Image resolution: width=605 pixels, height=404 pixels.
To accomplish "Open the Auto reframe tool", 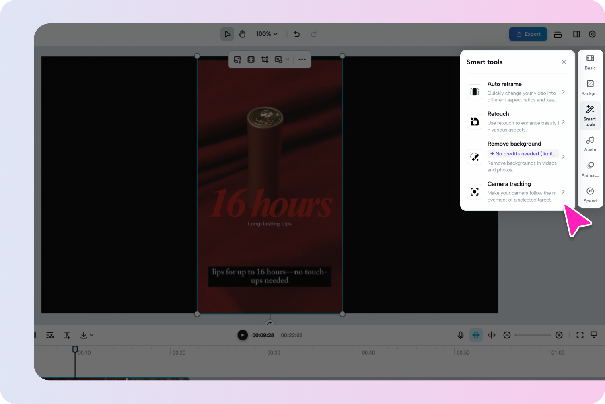I will click(517, 92).
